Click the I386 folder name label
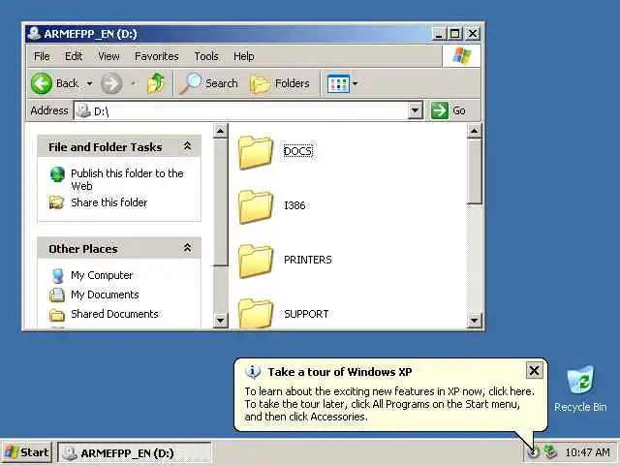The width and height of the screenshot is (620, 465). (x=294, y=205)
